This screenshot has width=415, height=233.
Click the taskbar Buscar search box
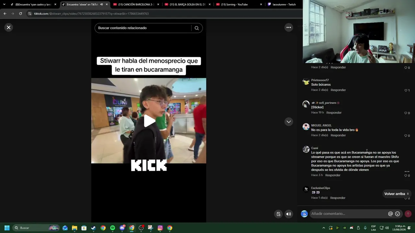[36, 228]
